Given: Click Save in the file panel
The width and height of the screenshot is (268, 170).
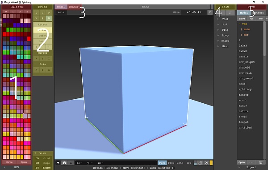Looking at the screenshot, I should (242, 19).
